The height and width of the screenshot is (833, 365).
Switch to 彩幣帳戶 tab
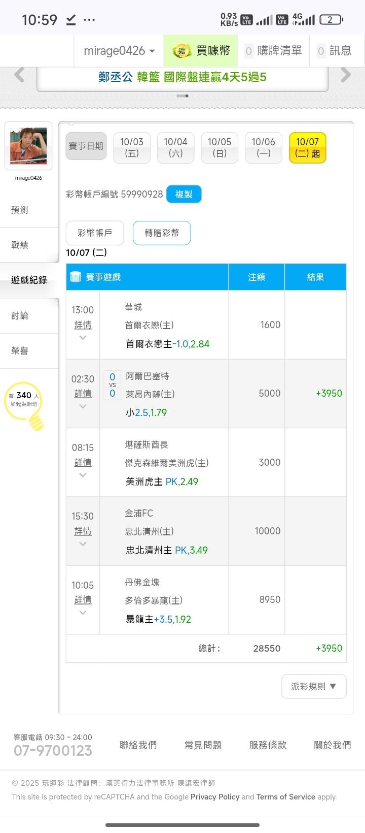click(95, 233)
